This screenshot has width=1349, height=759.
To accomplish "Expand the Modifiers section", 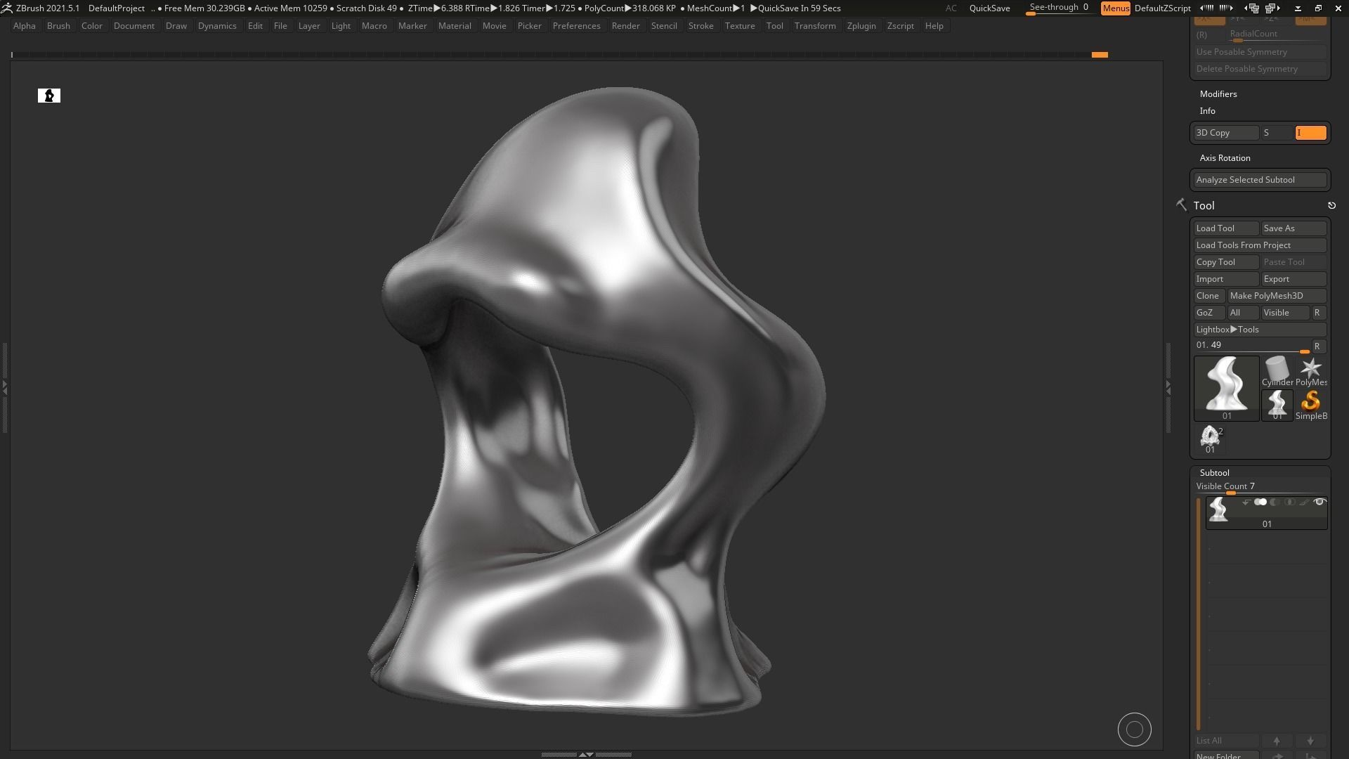I will tap(1218, 94).
